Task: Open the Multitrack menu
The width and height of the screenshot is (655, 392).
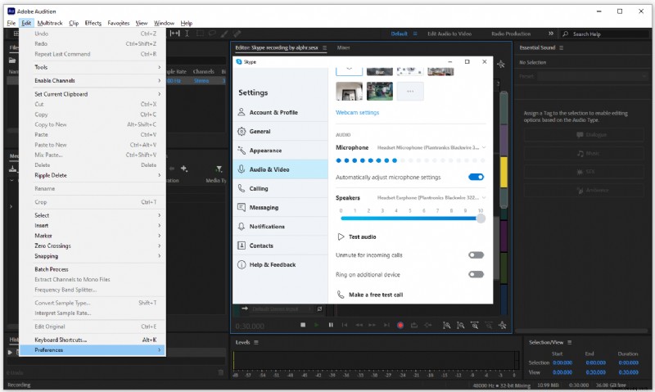Action: [x=50, y=23]
